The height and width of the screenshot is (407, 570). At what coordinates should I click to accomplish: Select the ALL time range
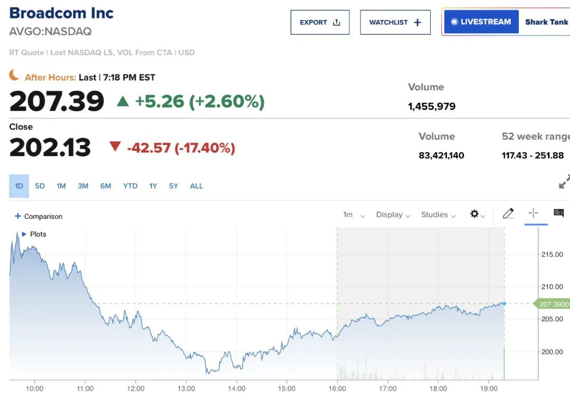point(196,186)
